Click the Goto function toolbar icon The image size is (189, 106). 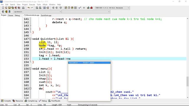point(45,8)
